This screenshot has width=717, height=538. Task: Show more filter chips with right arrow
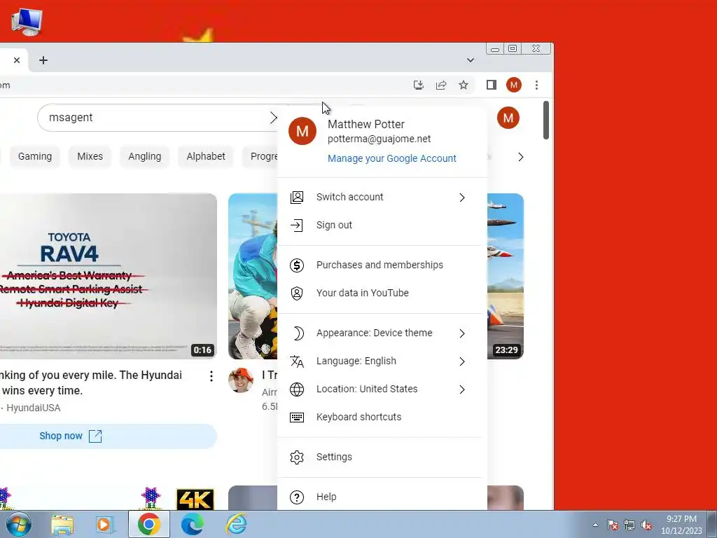point(520,157)
